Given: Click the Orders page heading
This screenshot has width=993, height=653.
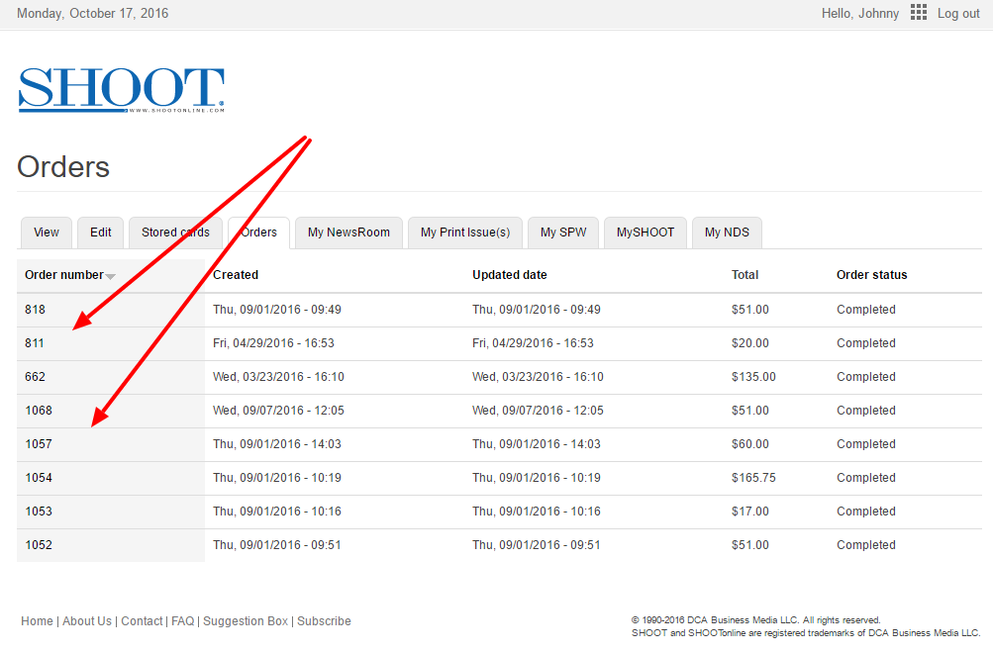Looking at the screenshot, I should 63,167.
